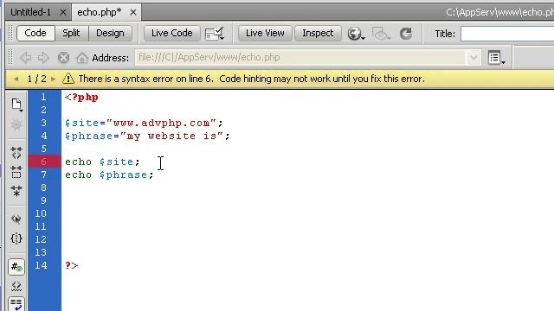Image resolution: width=554 pixels, height=311 pixels.
Task: Show previous message in the info bar
Action: tap(16, 79)
